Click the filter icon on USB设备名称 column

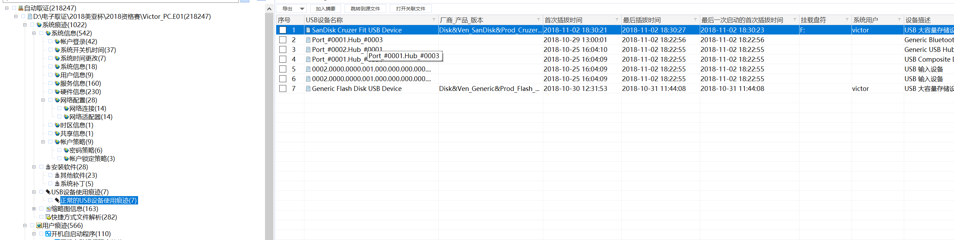coord(434,20)
